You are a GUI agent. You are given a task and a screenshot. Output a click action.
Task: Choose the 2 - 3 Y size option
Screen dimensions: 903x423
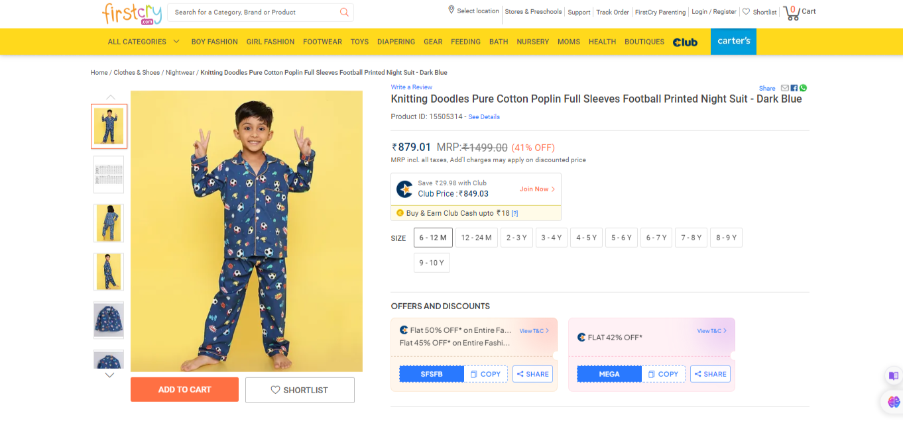516,238
